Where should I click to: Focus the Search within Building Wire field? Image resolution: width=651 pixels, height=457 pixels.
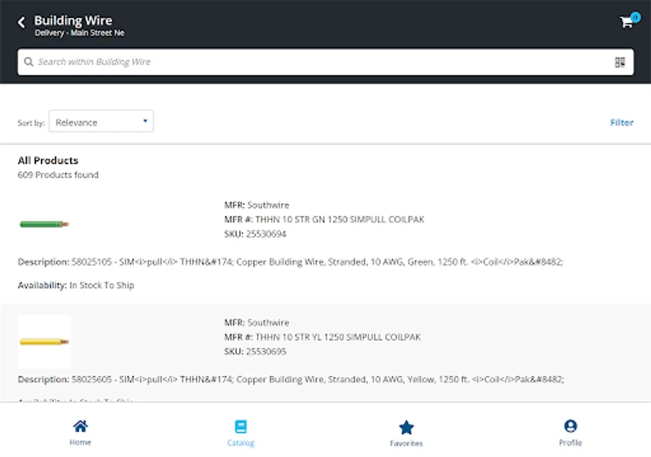pos(325,62)
